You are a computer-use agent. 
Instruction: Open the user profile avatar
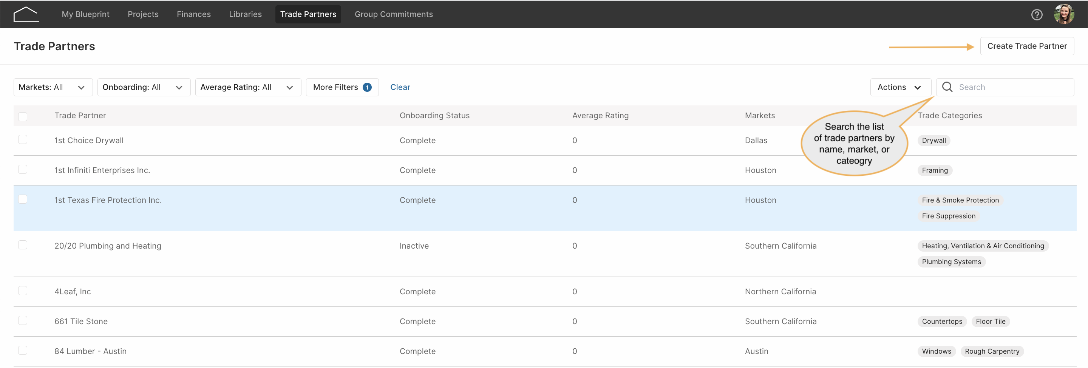pyautogui.click(x=1063, y=14)
